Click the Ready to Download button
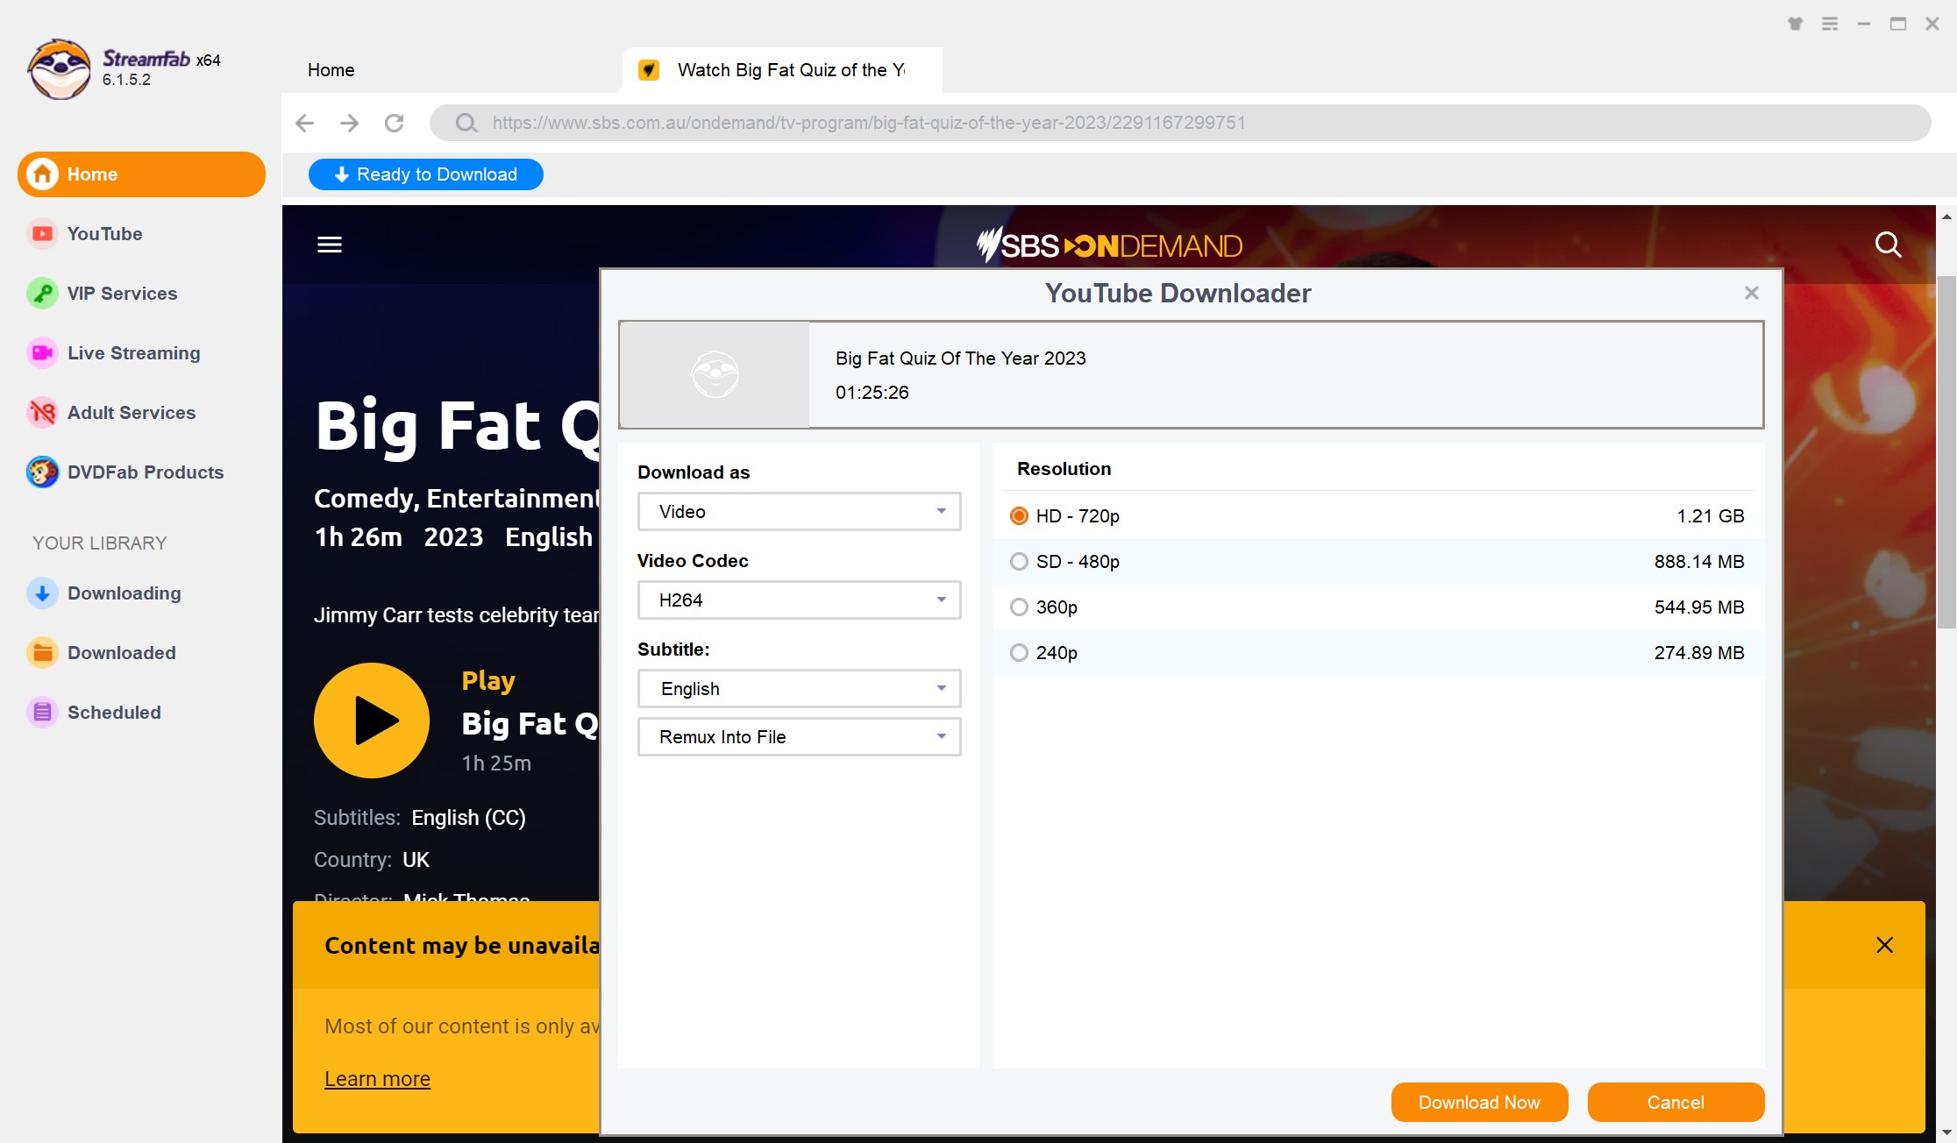Screen dimensions: 1957x1143 (x=426, y=174)
